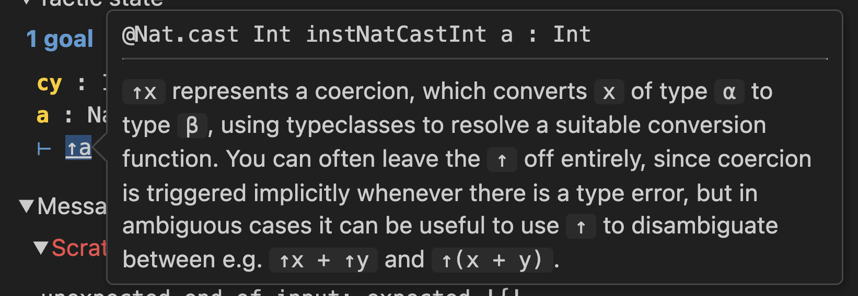Click the ↑x code chip starting the description

144,92
